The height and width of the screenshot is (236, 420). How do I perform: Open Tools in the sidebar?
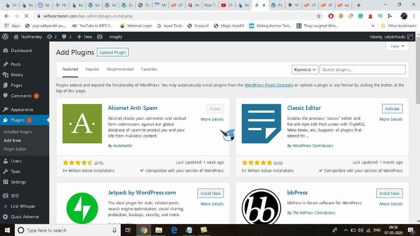click(x=16, y=171)
